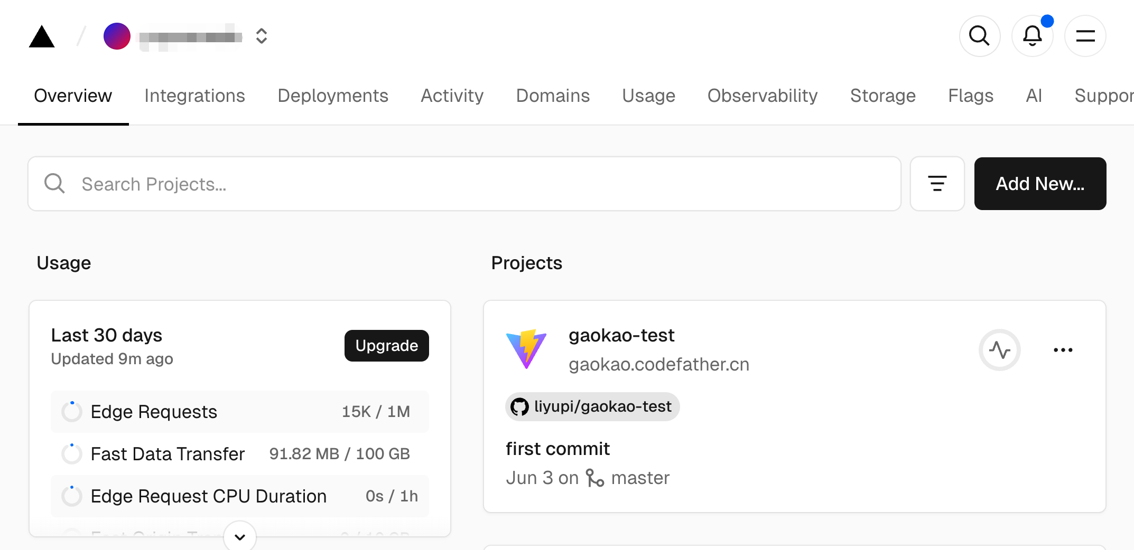Expand the usage list chevron
The height and width of the screenshot is (550, 1134).
point(240,537)
